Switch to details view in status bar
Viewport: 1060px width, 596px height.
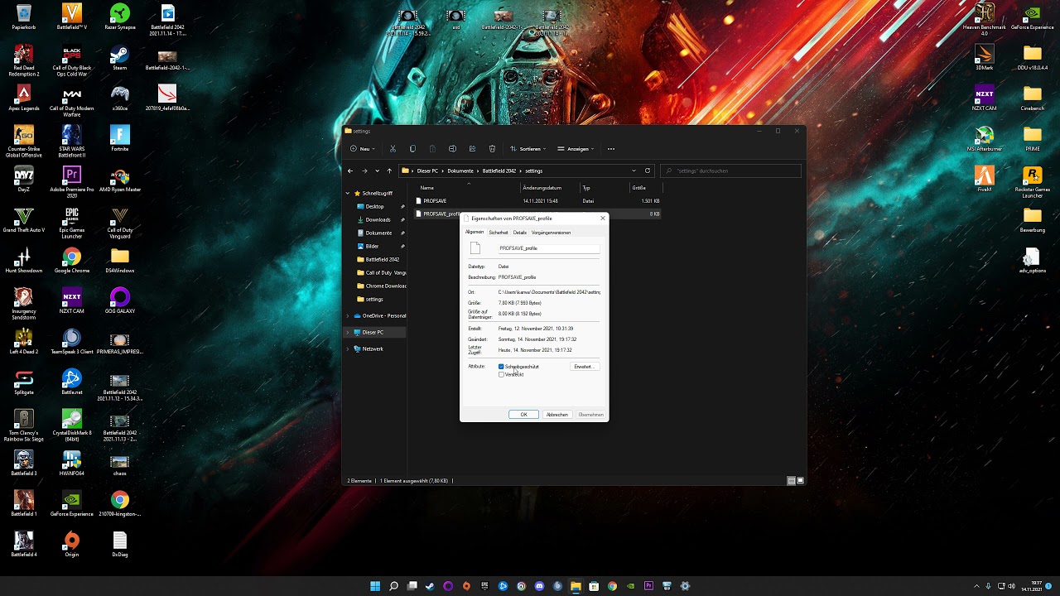click(792, 480)
